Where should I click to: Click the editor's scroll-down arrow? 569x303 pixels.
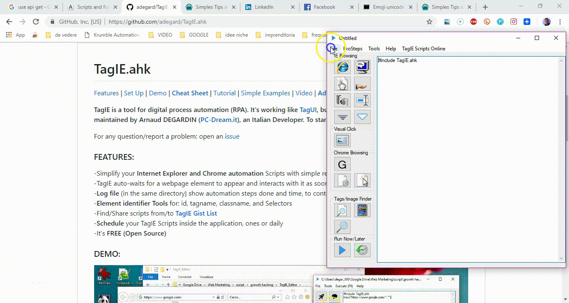coord(562,258)
